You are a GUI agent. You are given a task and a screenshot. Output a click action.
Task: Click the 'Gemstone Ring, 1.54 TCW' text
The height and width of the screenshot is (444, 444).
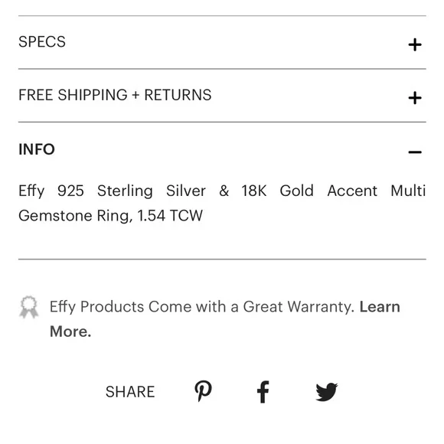click(x=111, y=216)
